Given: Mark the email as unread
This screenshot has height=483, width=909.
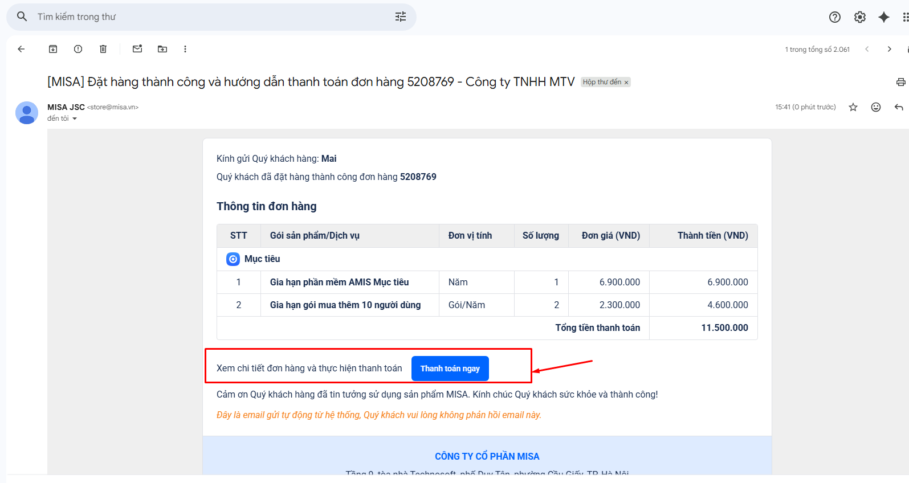Looking at the screenshot, I should tap(137, 49).
